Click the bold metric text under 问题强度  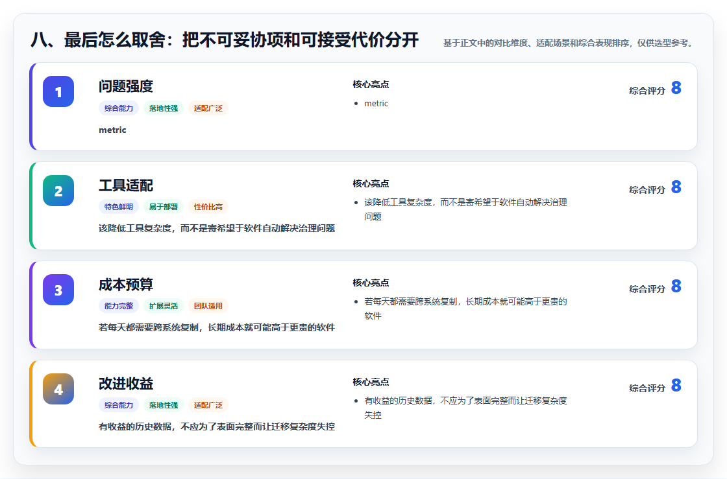click(112, 130)
